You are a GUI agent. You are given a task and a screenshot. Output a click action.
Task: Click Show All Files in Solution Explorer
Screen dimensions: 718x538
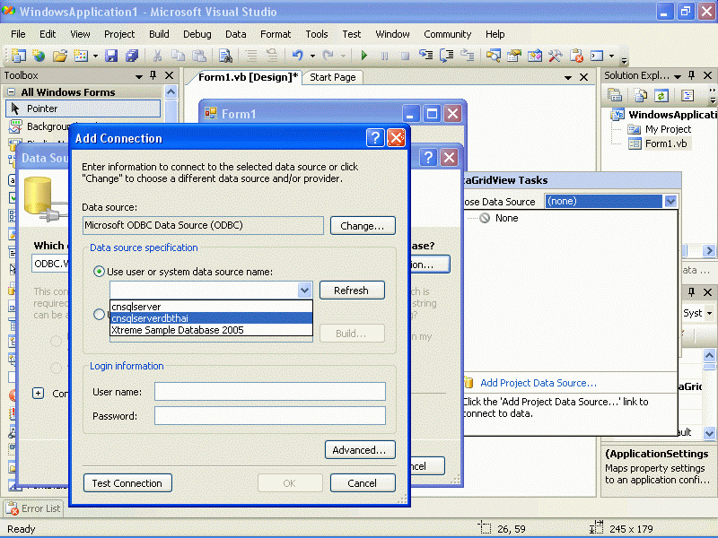click(641, 95)
